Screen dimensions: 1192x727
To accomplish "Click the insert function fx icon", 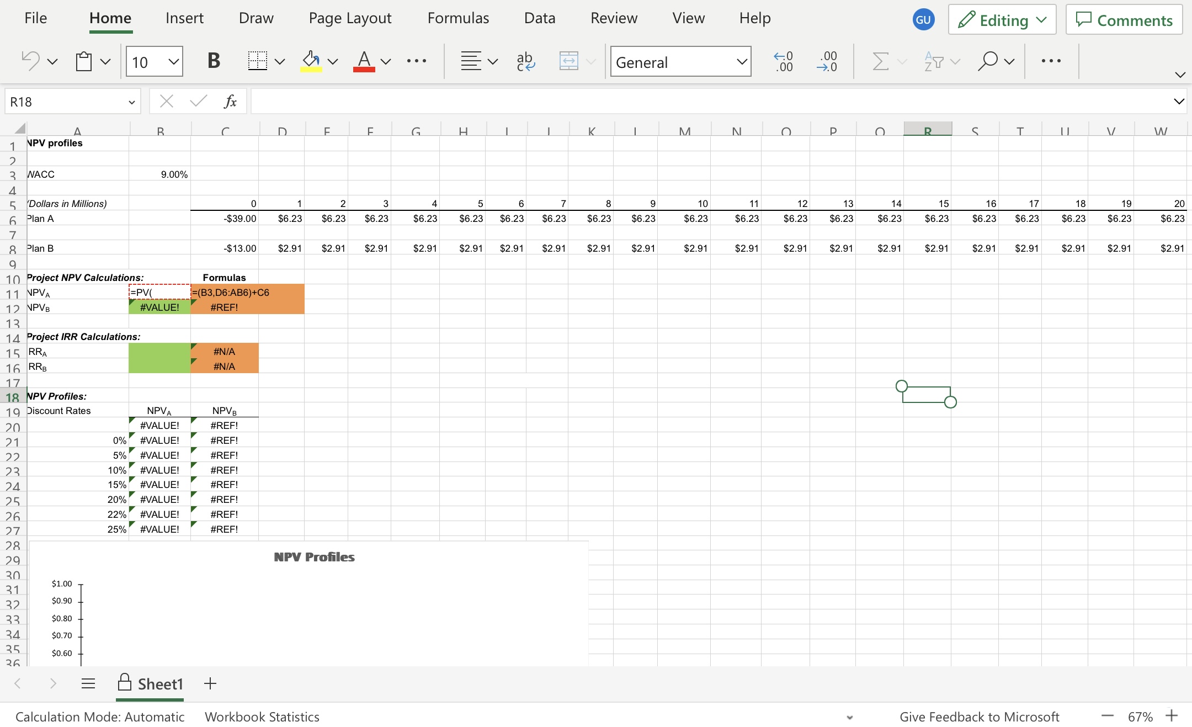I will [x=230, y=102].
